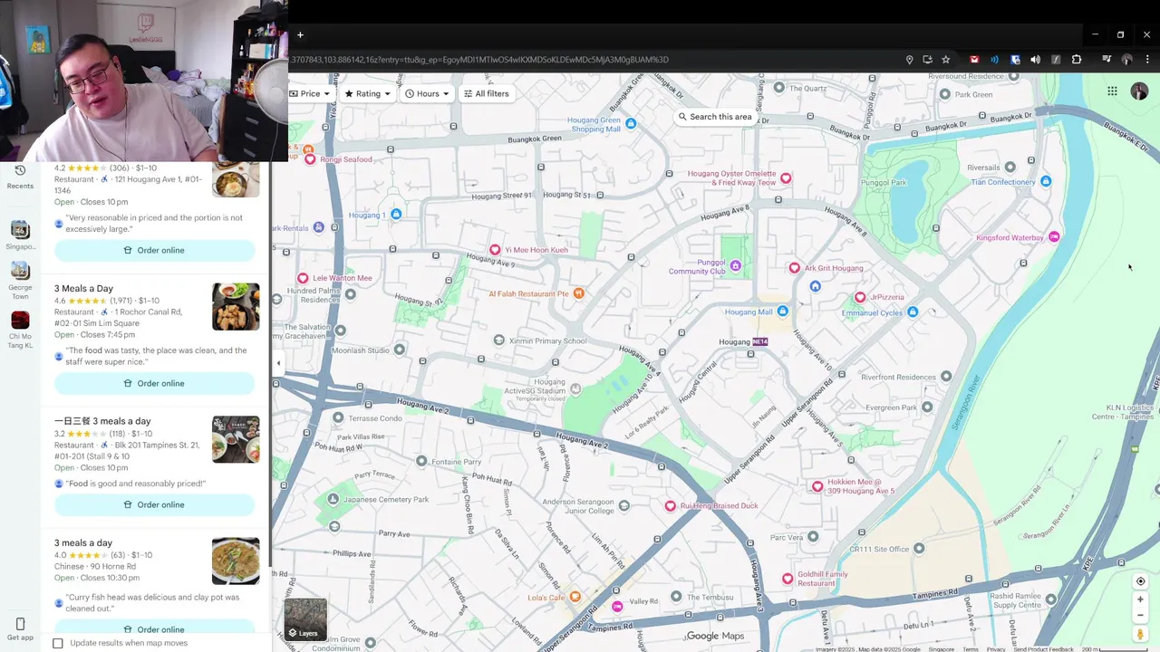
Task: Enable Update results when map moves
Action: pos(58,643)
